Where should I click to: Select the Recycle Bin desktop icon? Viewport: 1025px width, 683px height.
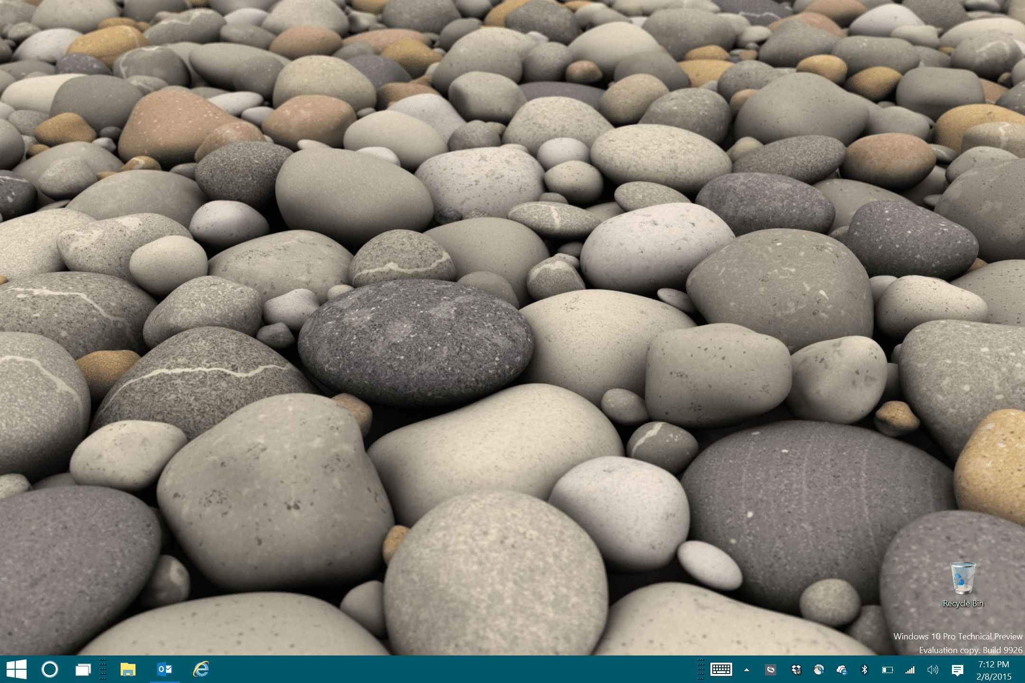(x=963, y=584)
